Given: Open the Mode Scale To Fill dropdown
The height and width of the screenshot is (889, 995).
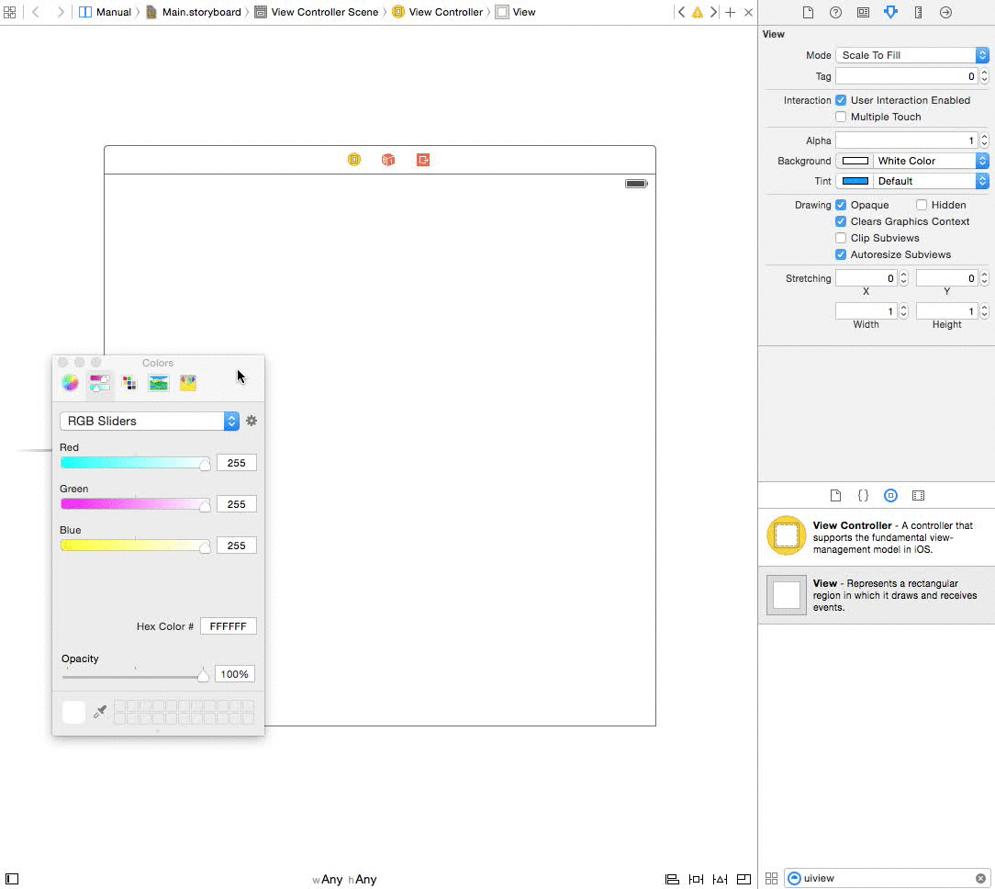Looking at the screenshot, I should coord(911,55).
